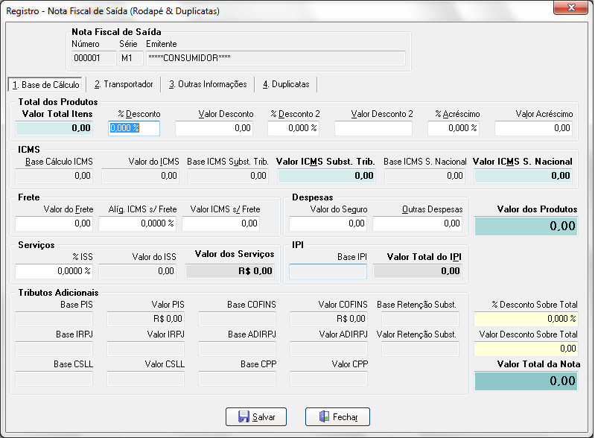Click the Valor Total do IPI field
Image resolution: width=595 pixels, height=438 pixels.
418,271
